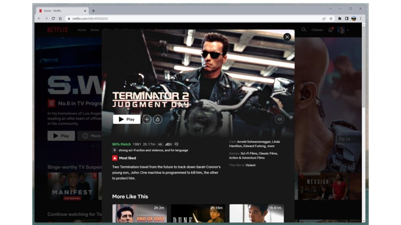This screenshot has width=401, height=225.
Task: Click the audio description AD badge
Action: [x=168, y=145]
